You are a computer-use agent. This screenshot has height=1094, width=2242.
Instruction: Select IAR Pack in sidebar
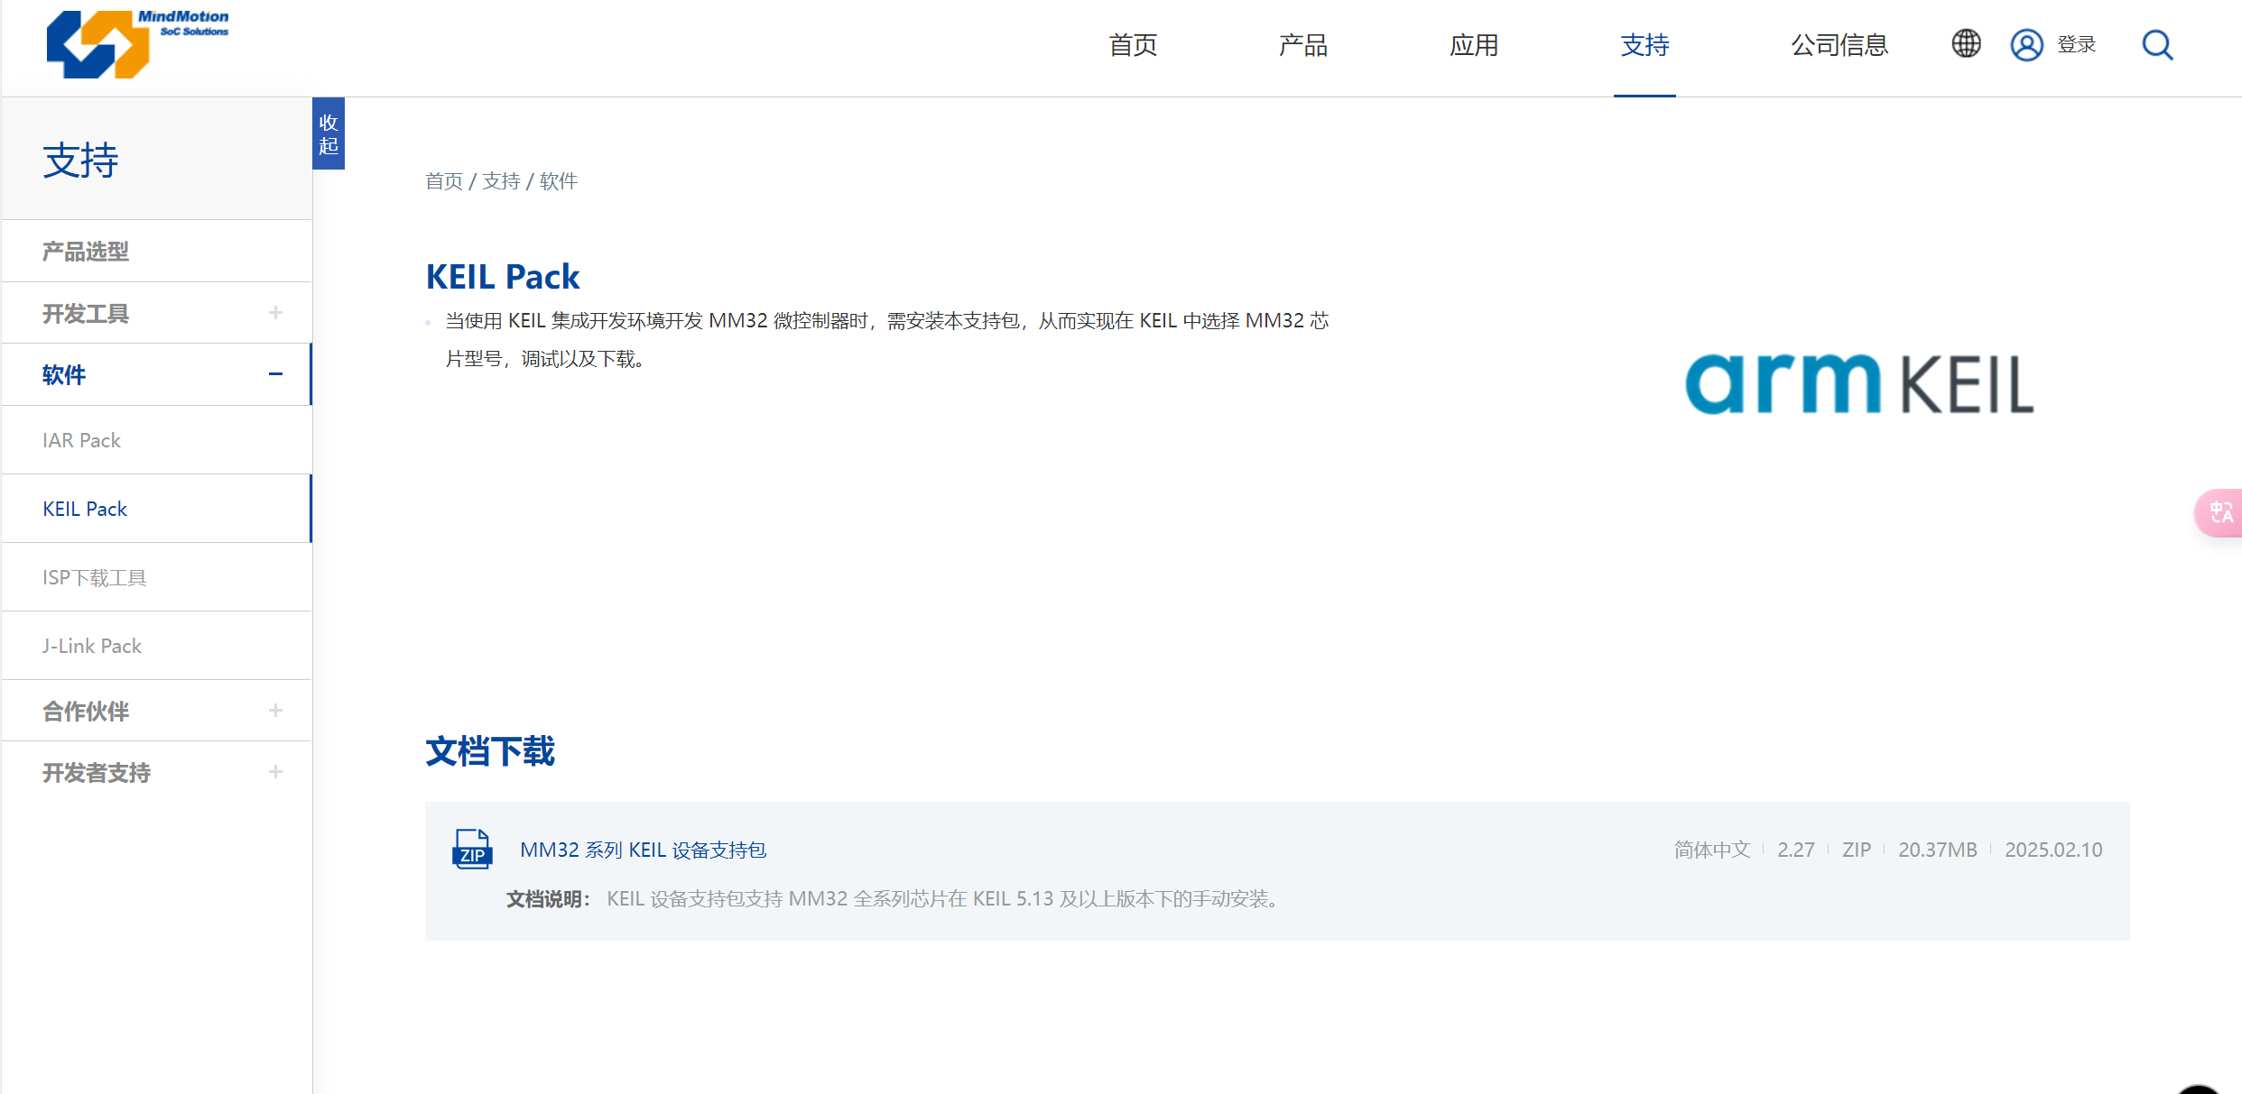(81, 440)
